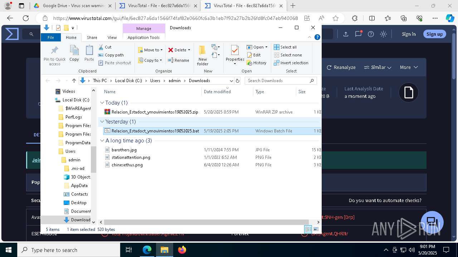Select barothers.jpg file
458x257 pixels.
124,150
